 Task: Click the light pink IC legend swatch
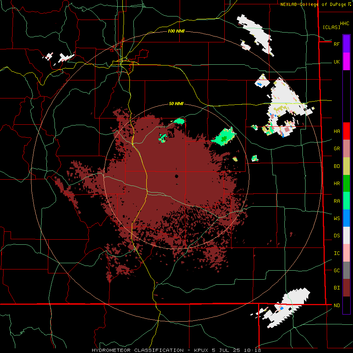tap(346, 253)
